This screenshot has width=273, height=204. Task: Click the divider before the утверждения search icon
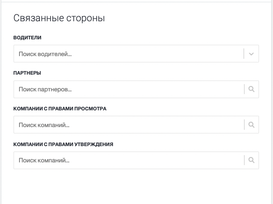coord(244,160)
